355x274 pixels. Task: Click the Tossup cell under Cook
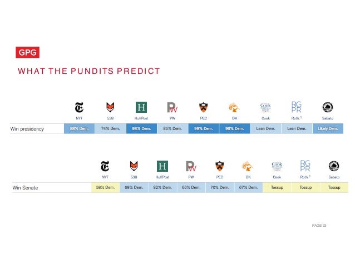[x=277, y=188]
